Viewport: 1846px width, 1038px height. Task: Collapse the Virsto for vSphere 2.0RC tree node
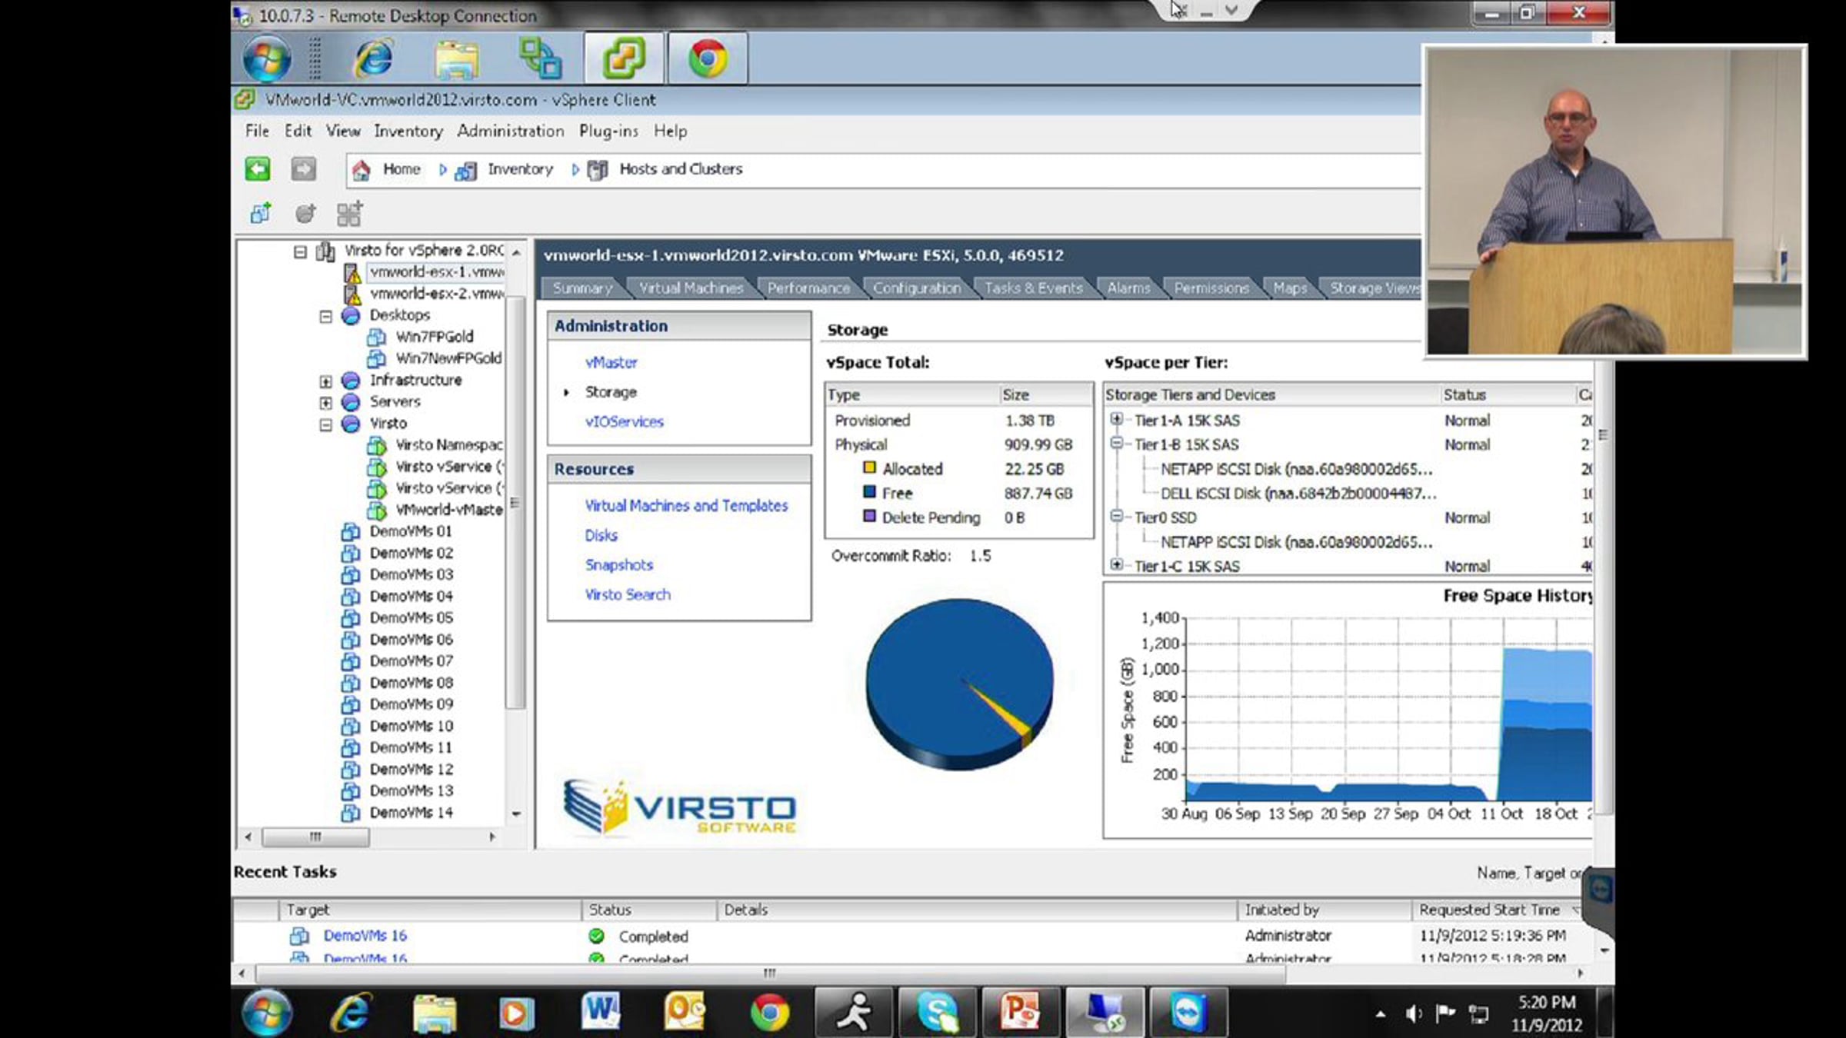click(x=300, y=251)
